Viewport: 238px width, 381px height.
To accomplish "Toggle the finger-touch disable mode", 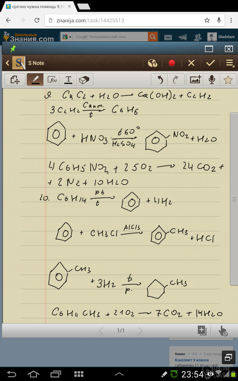I will (223, 331).
